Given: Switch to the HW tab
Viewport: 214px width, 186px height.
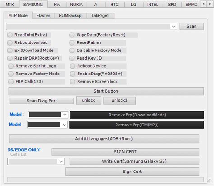Looking at the screenshot, I should (x=57, y=5).
